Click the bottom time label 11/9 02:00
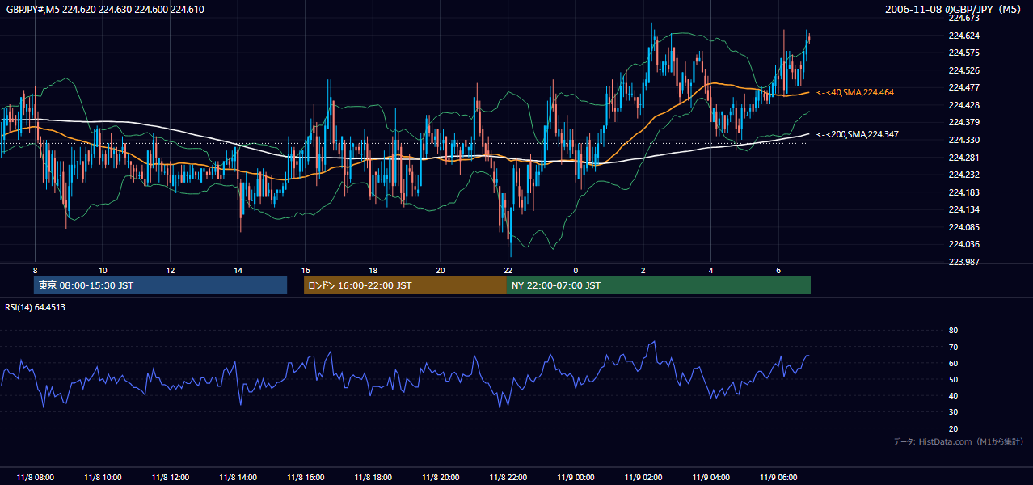 [x=643, y=478]
